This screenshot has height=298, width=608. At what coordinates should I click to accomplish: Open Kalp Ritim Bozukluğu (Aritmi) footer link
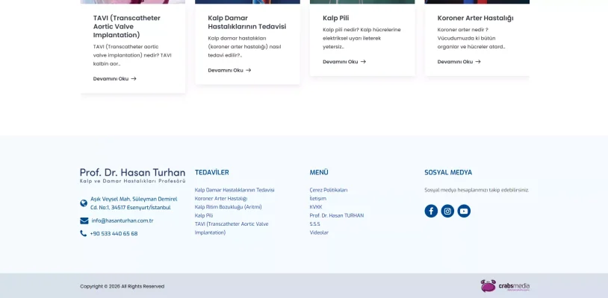pos(228,207)
